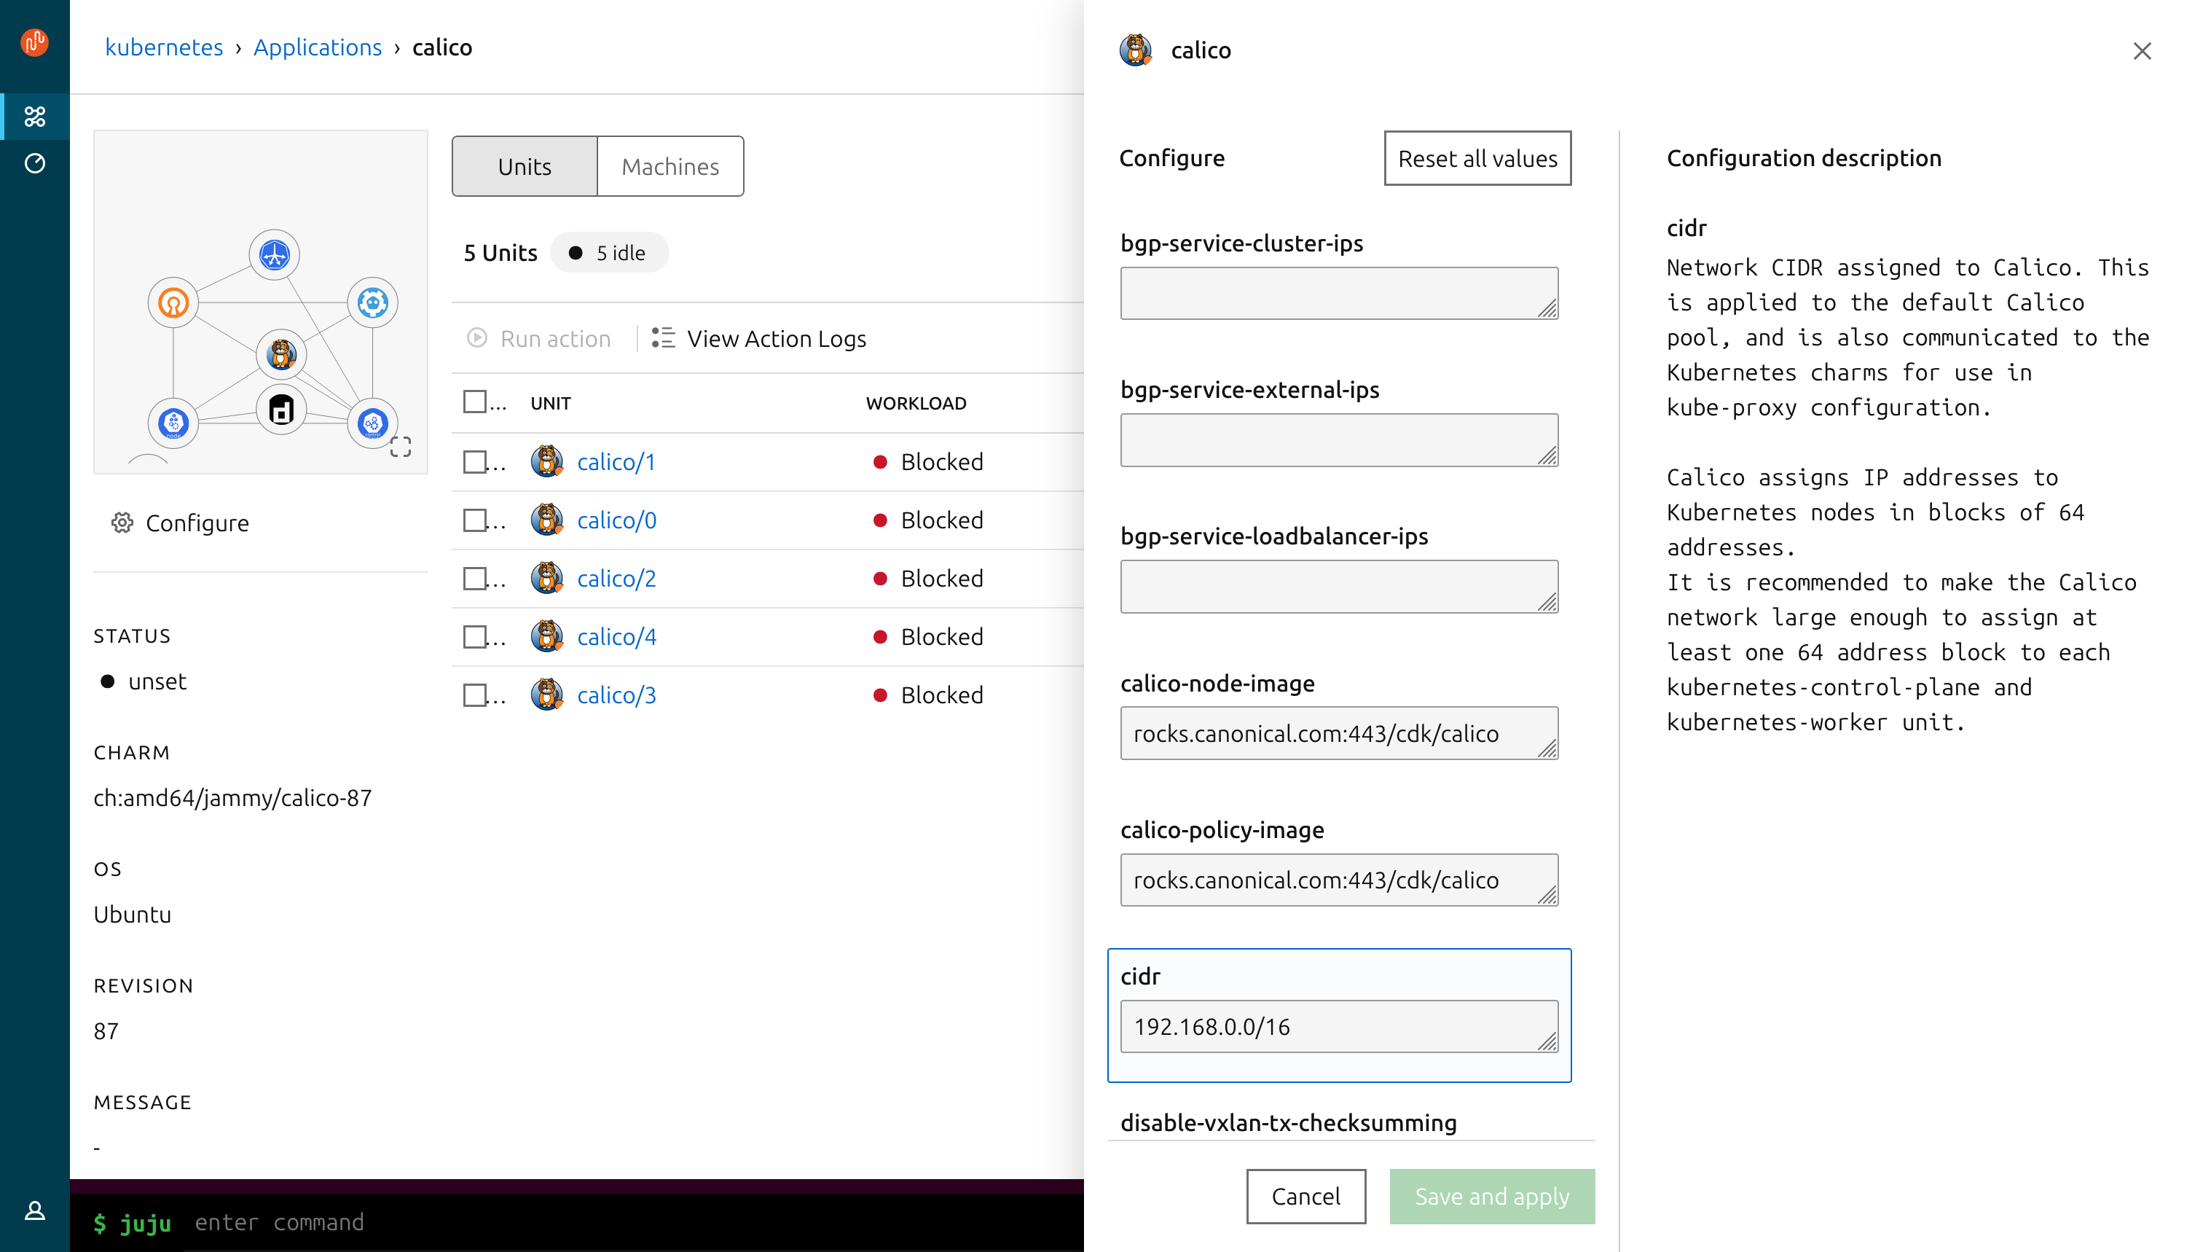Click calico icon in config panel header

1136,50
